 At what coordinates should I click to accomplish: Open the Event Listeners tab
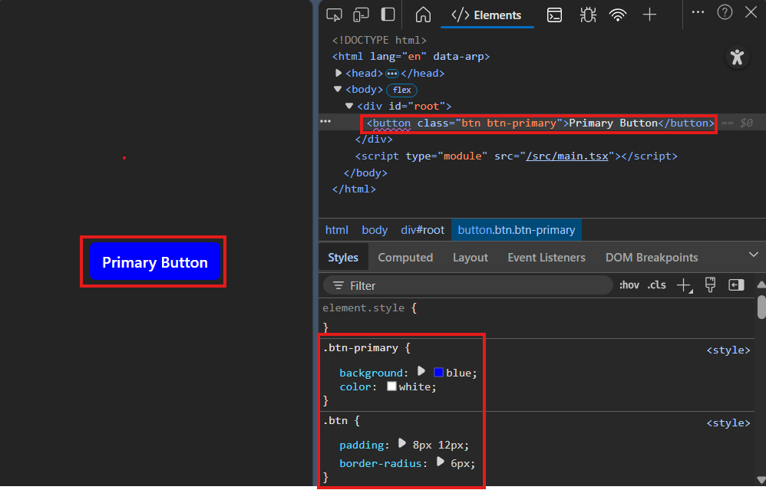(546, 257)
